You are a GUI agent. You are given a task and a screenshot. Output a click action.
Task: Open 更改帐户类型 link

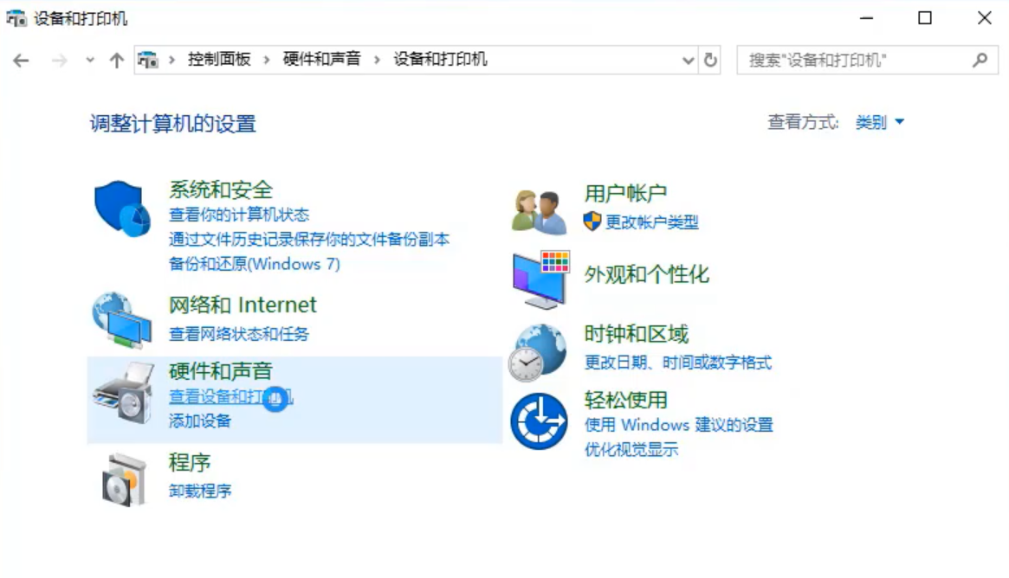(x=651, y=222)
